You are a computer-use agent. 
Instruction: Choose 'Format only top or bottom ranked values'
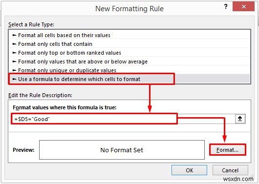tap(129, 53)
